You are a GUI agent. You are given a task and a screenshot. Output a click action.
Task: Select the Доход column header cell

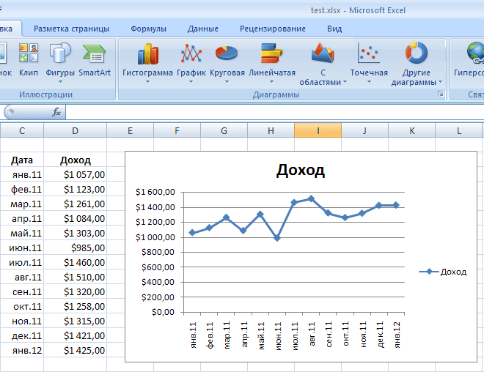[x=75, y=160]
